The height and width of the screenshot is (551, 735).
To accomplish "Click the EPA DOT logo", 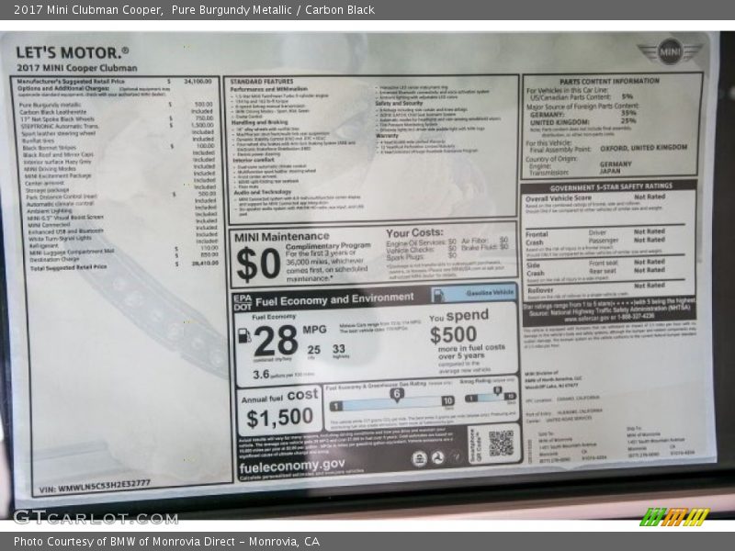I will (x=243, y=303).
